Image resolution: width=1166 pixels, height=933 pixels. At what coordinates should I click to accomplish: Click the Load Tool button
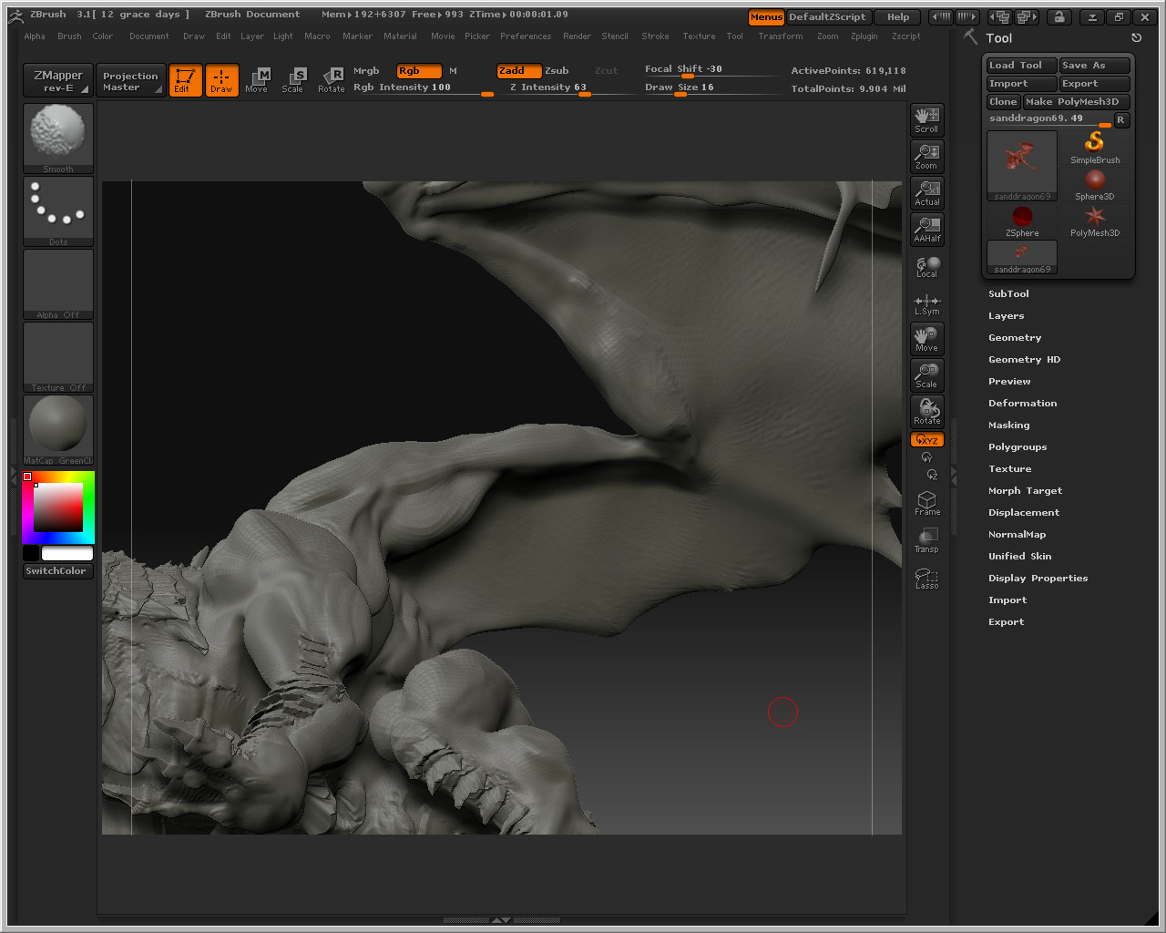click(x=1021, y=66)
